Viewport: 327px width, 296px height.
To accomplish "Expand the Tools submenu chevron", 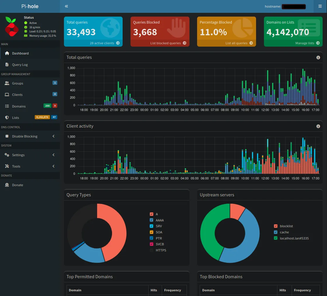I will click(x=54, y=166).
